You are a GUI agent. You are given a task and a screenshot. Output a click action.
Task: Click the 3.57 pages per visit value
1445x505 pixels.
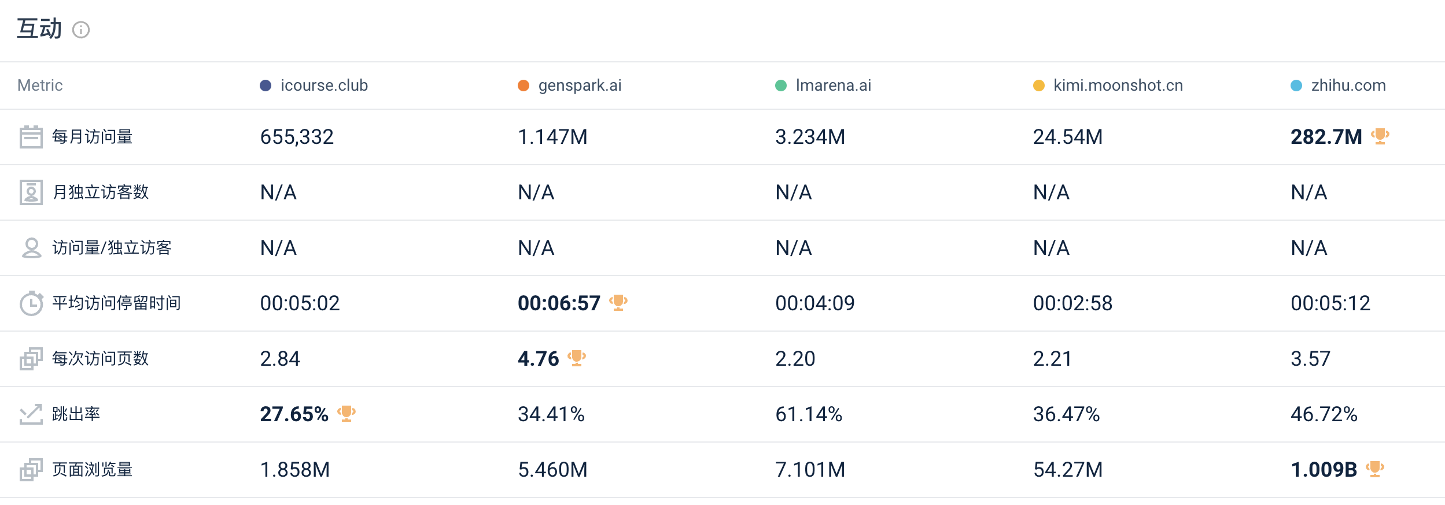tap(1311, 359)
